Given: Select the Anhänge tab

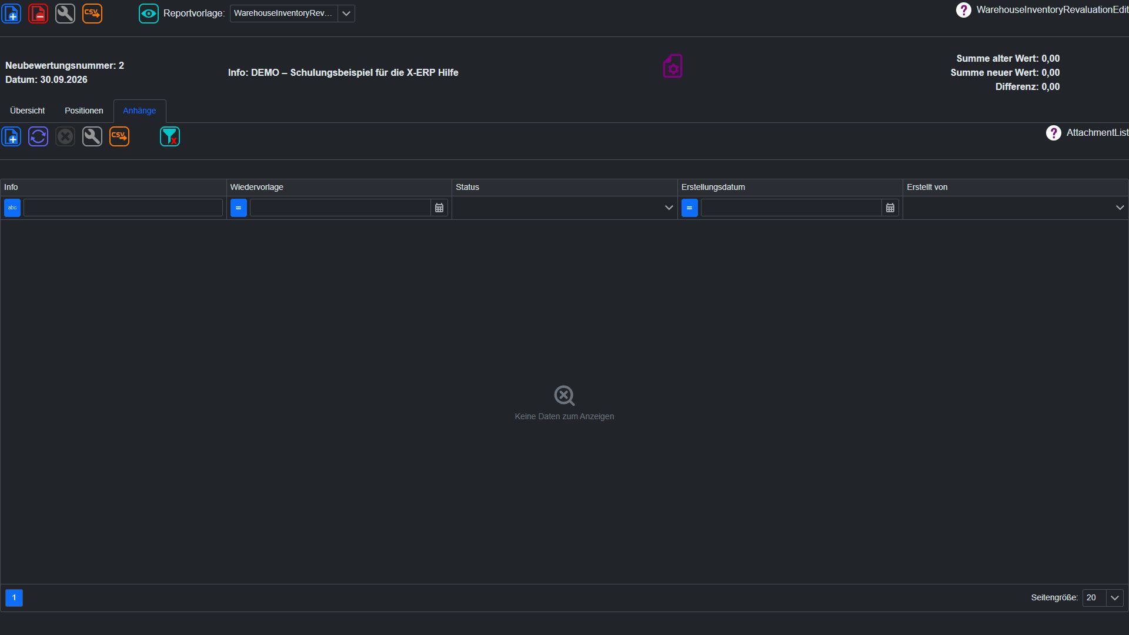Looking at the screenshot, I should pyautogui.click(x=139, y=111).
